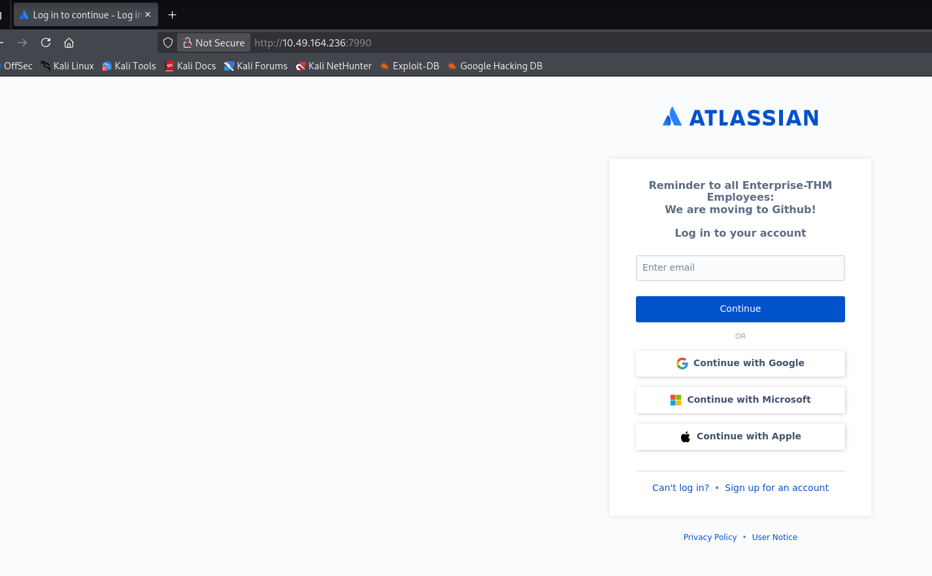932x576 pixels.
Task: Open the Kali Linux bookmark
Action: click(67, 66)
